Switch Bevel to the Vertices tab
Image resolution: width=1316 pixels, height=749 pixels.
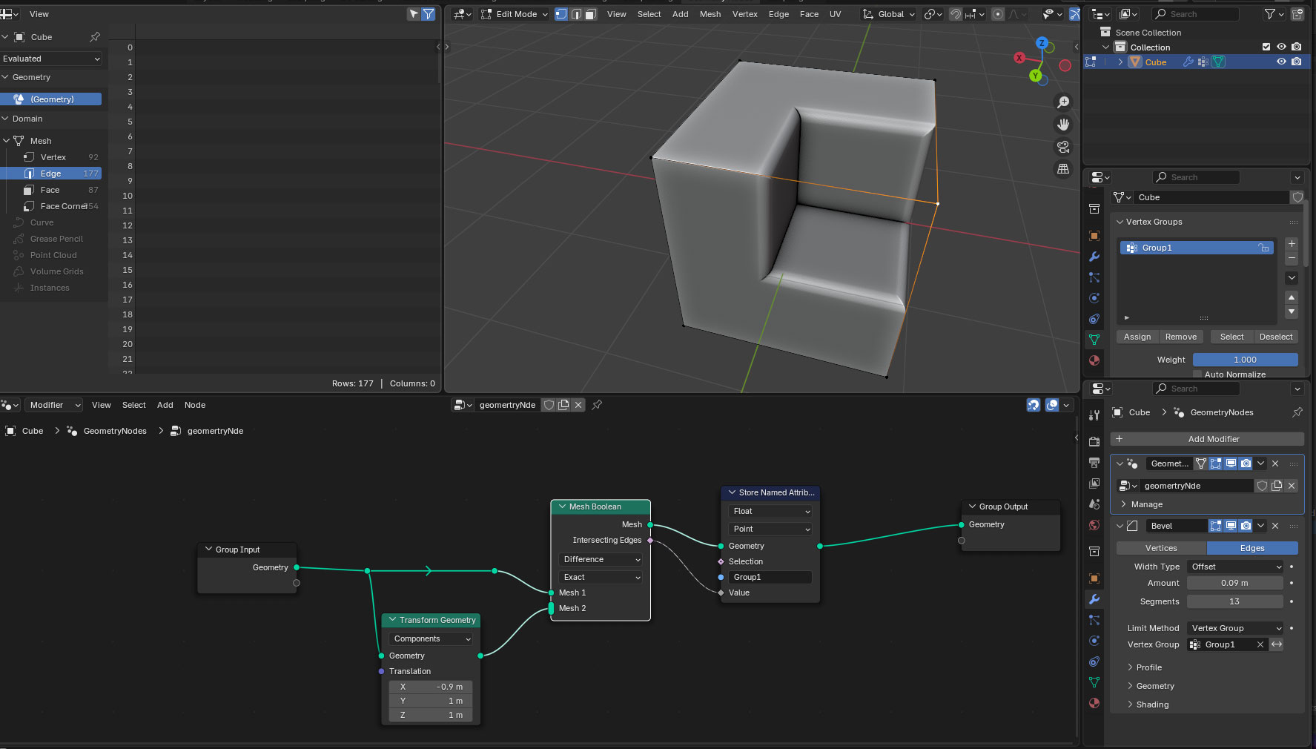(1161, 548)
